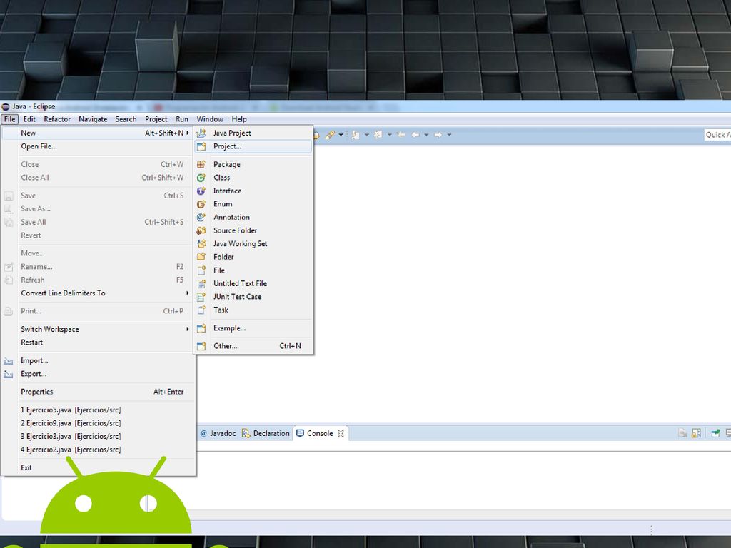Open the Edit menu
Screen dimensions: 731x548
(29, 119)
